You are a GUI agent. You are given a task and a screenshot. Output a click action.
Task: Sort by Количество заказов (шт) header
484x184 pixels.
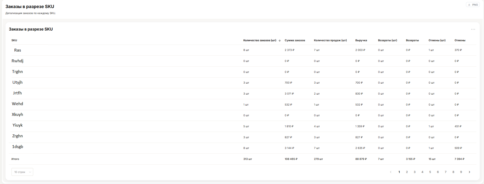pos(260,40)
